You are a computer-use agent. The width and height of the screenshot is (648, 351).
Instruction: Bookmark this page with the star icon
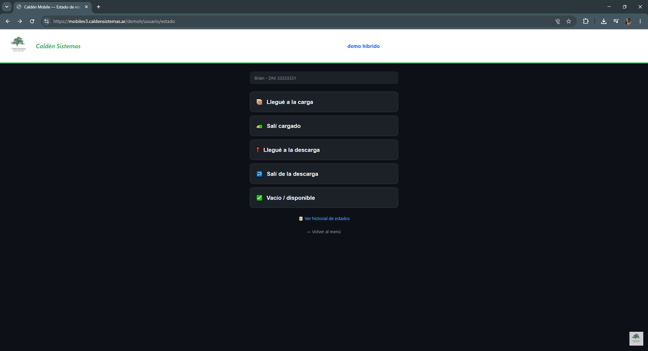point(569,21)
